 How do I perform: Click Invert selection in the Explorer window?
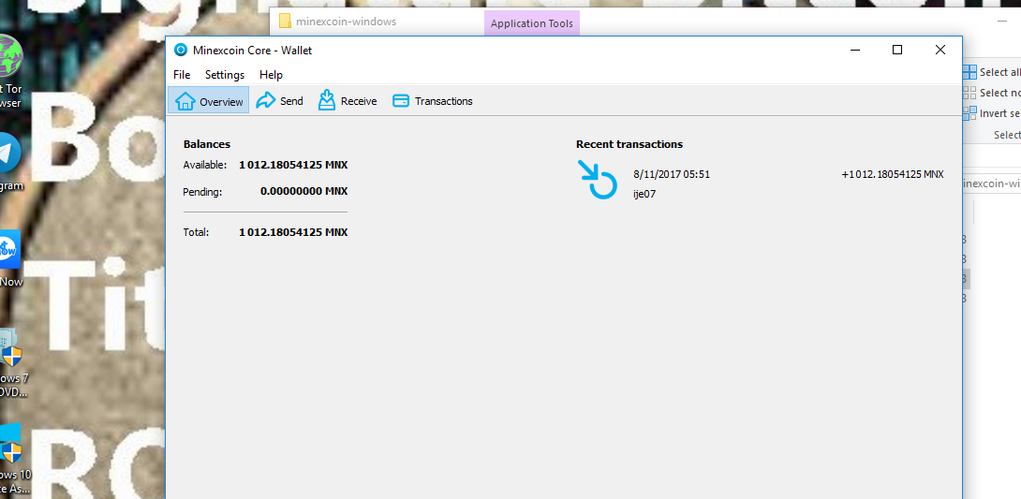point(992,113)
